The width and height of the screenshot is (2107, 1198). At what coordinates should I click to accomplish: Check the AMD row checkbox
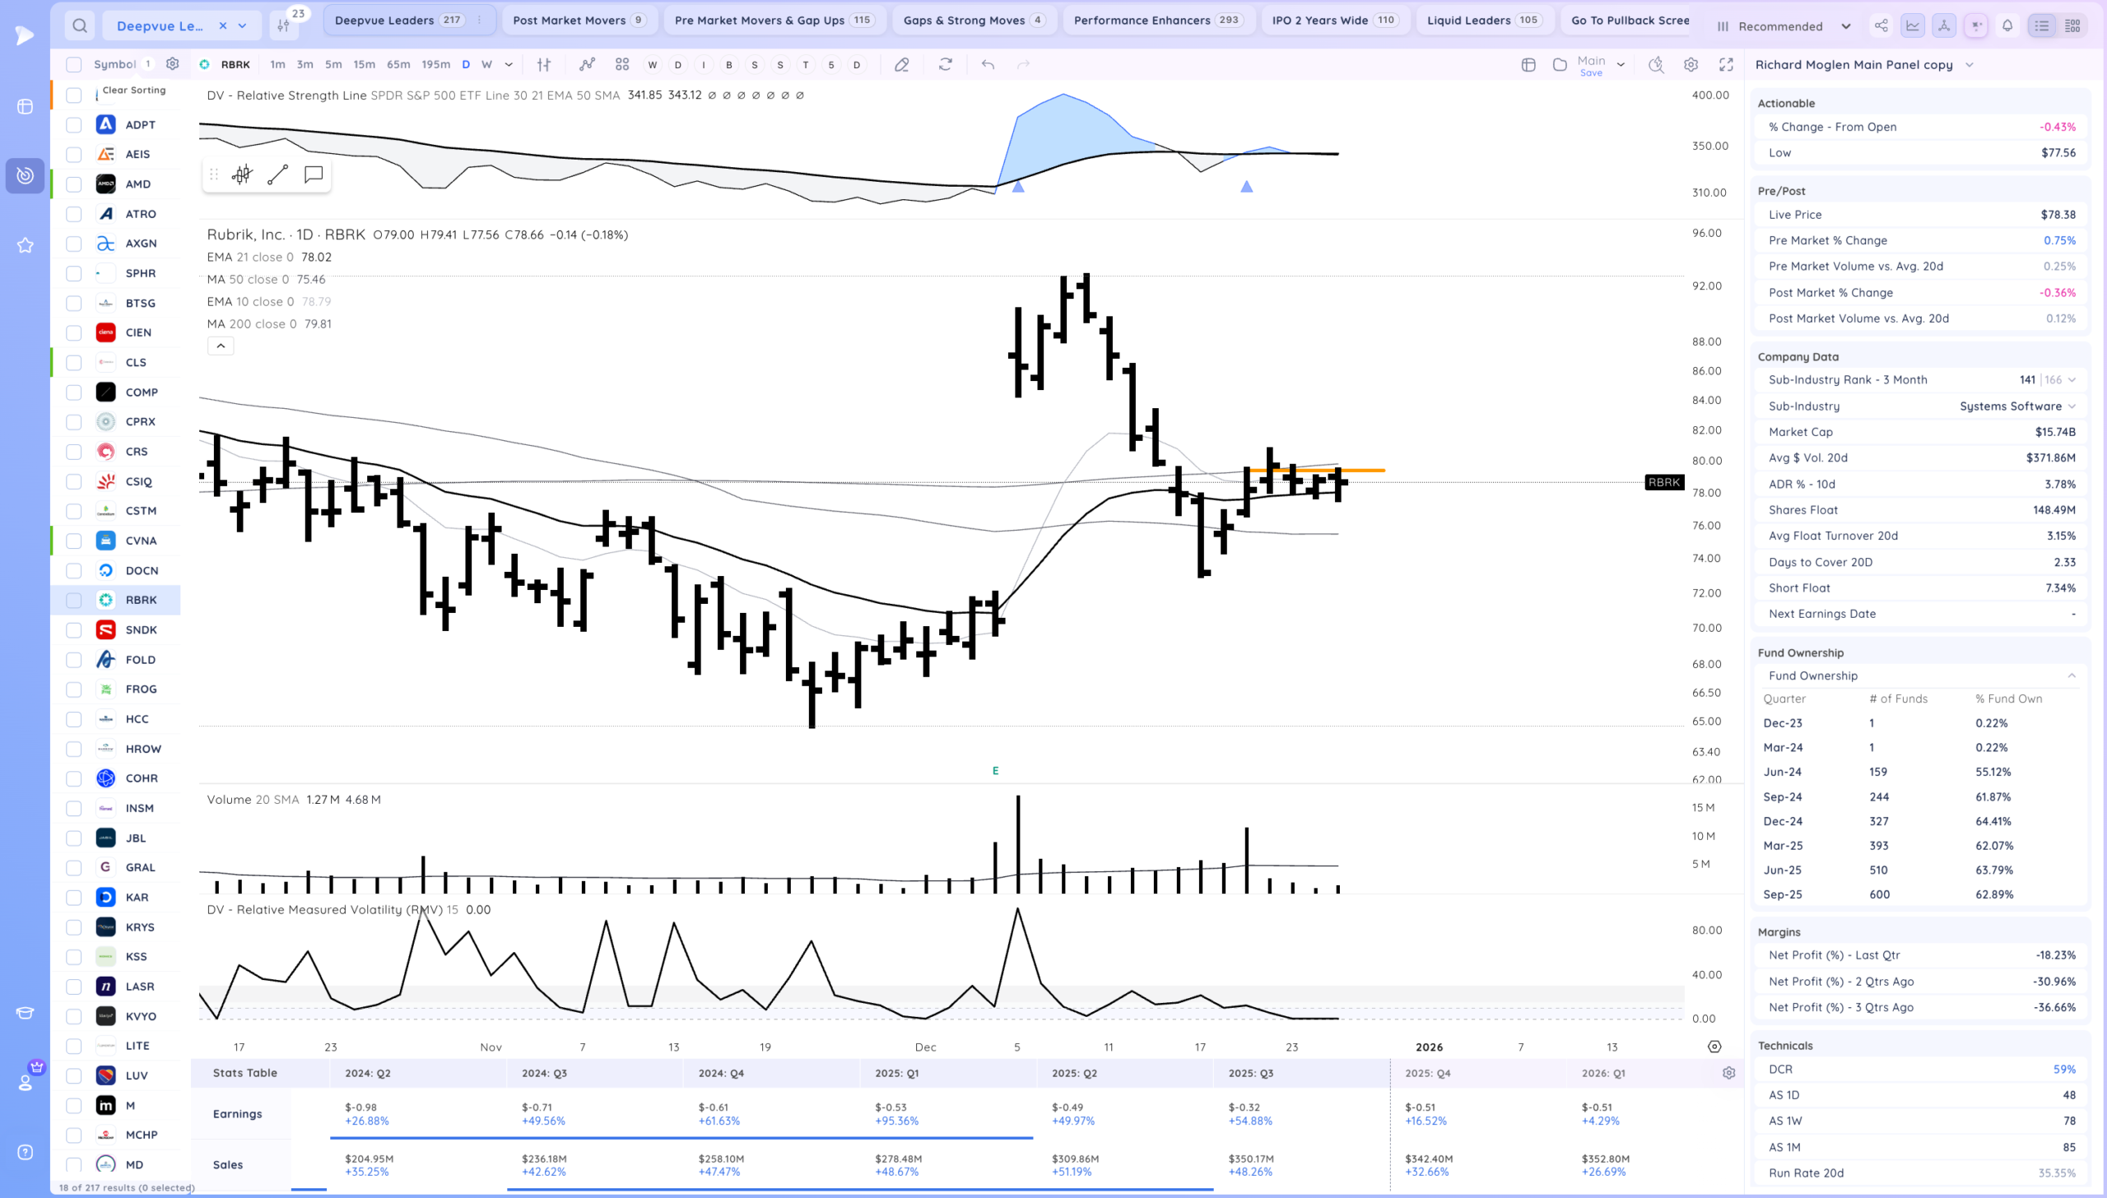74,184
